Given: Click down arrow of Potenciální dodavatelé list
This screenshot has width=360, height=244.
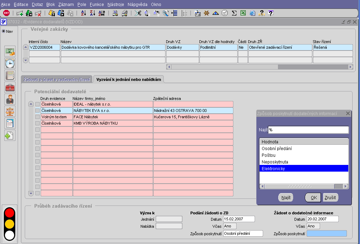Looking at the screenshot, I should (x=31, y=193).
